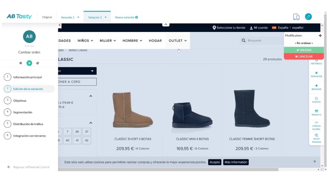Select size 37 filter box
This screenshot has width=329, height=177.
point(87,131)
